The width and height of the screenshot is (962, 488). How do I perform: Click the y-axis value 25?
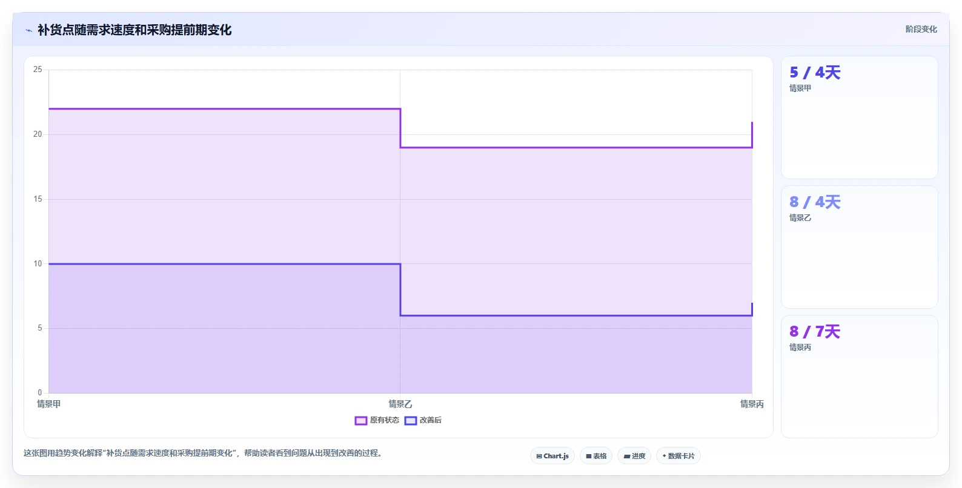38,70
